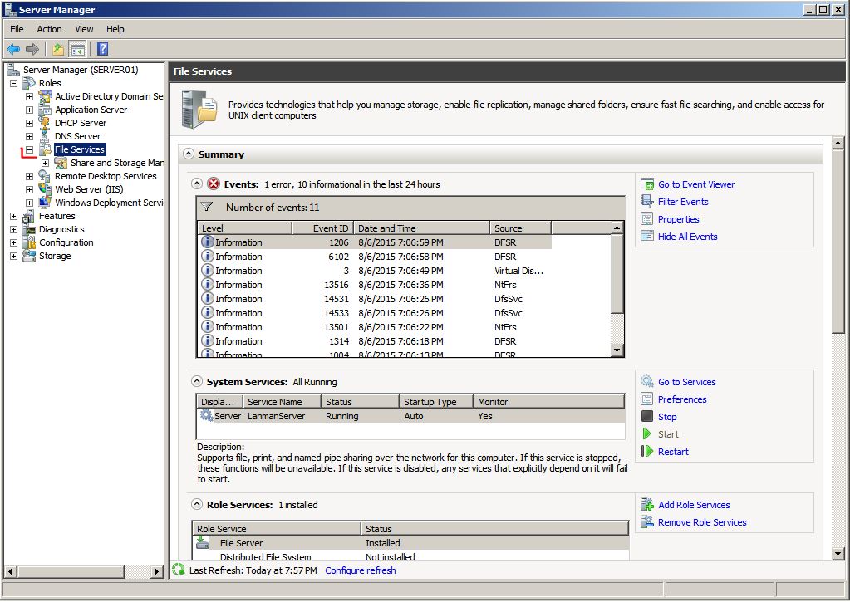Click the Configure refresh link

(x=361, y=570)
